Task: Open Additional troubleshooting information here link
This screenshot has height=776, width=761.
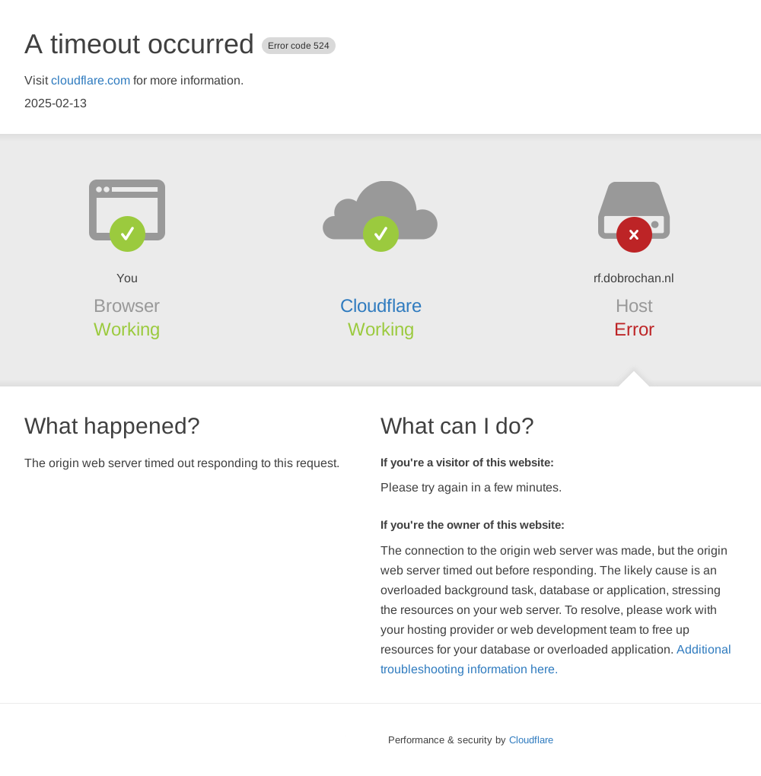Action: (556, 659)
